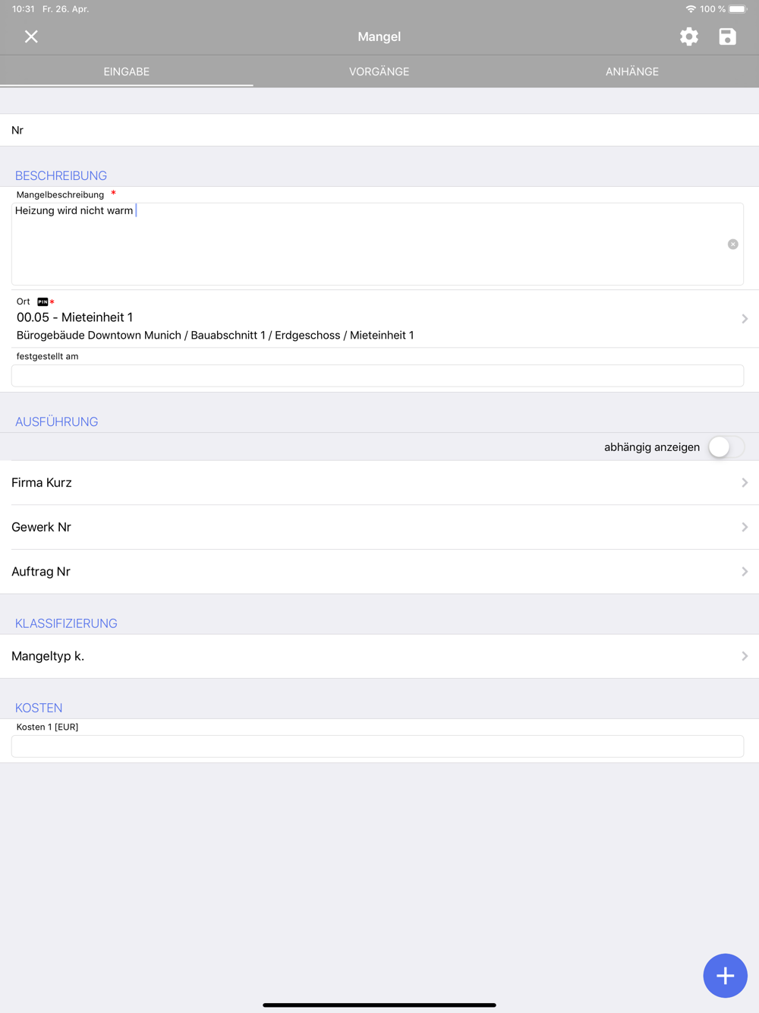Click the Kosten 1 [EUR] input field
The height and width of the screenshot is (1013, 759).
[377, 746]
